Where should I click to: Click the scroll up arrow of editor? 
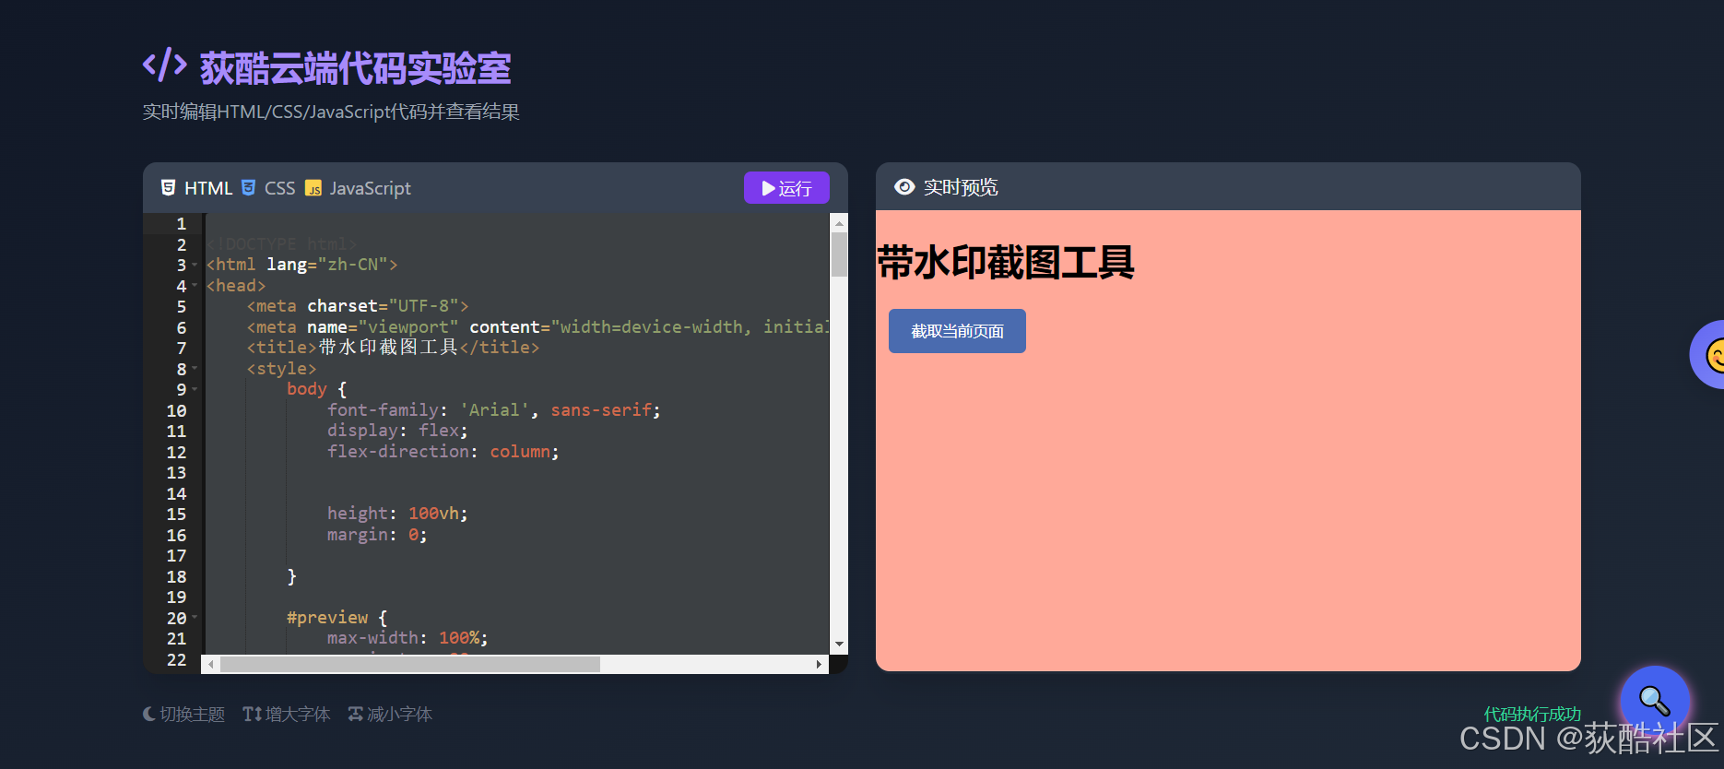839,223
